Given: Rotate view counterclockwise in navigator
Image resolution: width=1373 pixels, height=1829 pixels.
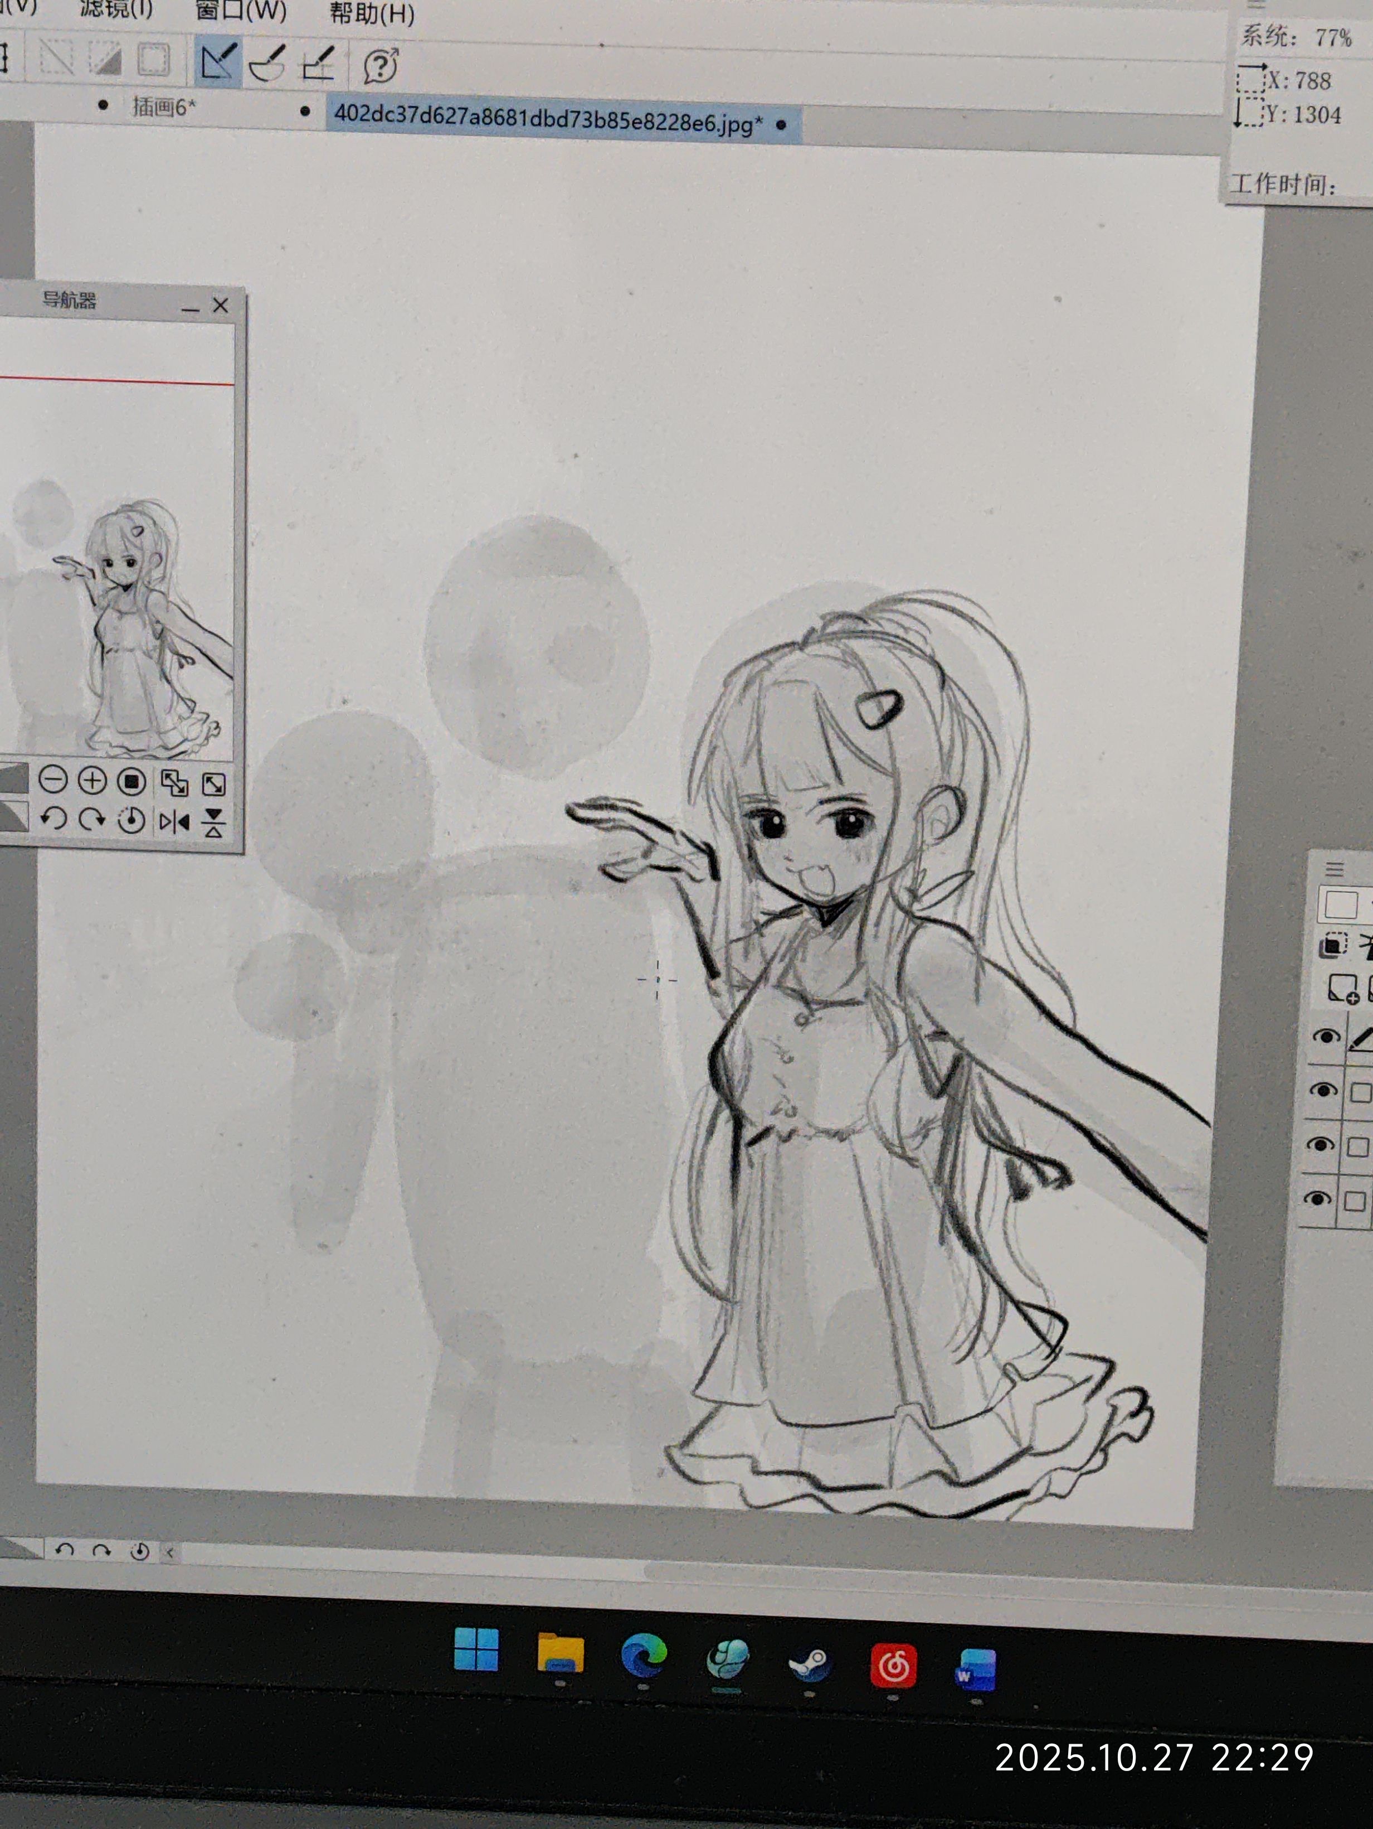Looking at the screenshot, I should pyautogui.click(x=53, y=819).
